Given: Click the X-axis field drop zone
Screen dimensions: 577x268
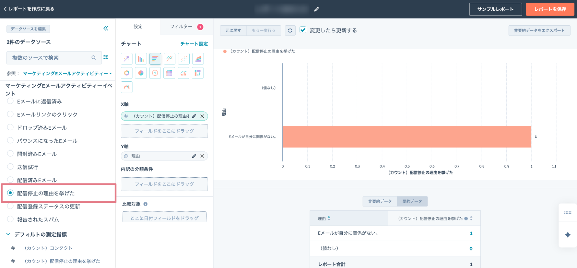Looking at the screenshot, I should (164, 131).
